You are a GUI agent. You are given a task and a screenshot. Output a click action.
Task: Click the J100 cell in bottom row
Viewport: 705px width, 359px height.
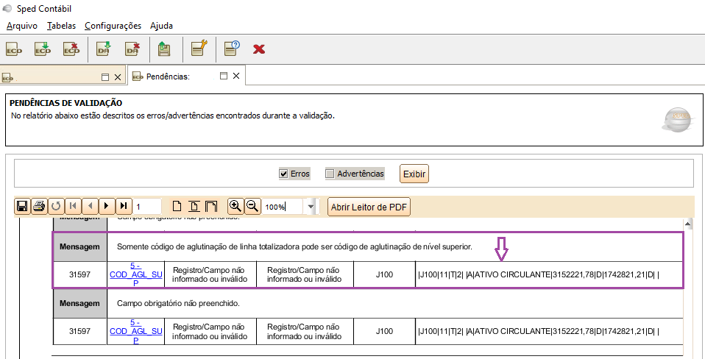(x=384, y=331)
